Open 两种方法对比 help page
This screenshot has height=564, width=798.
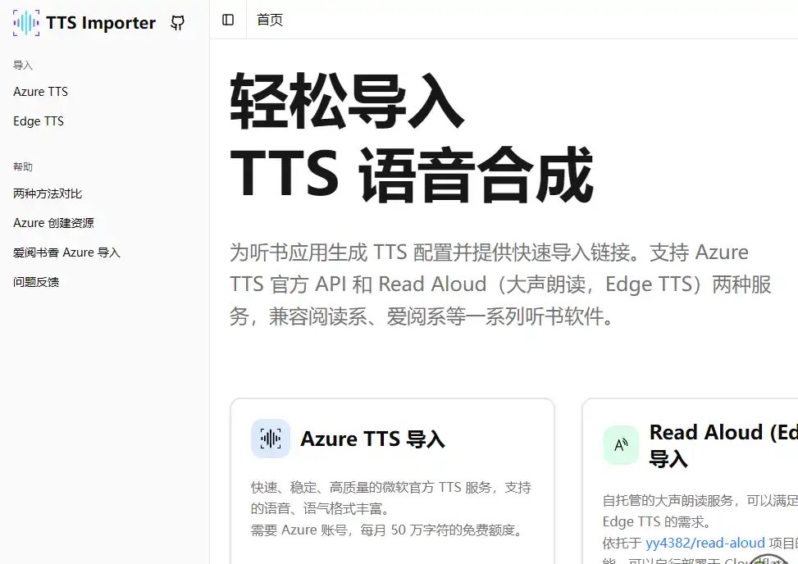point(48,193)
